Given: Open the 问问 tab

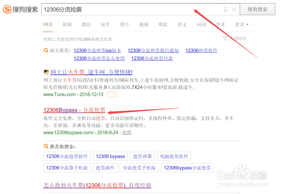Looking at the screenshot, I should (x=201, y=25).
